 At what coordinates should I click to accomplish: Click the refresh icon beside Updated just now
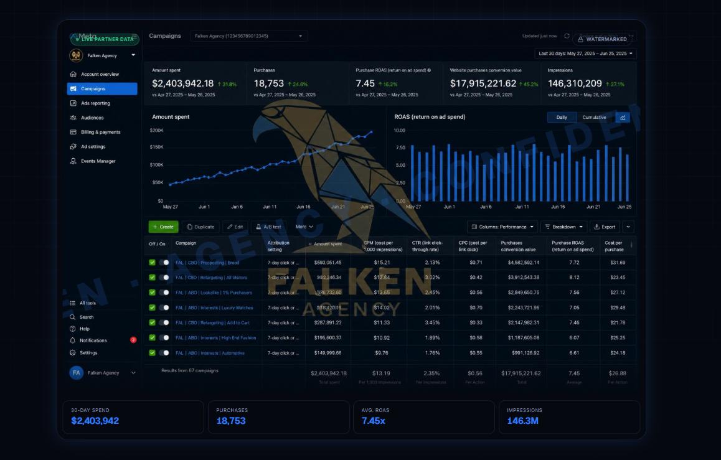click(x=567, y=36)
